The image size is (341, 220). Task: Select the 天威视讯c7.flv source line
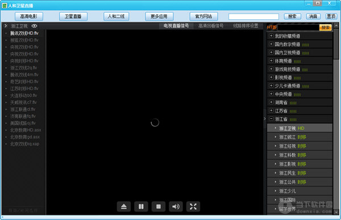coord(23,103)
